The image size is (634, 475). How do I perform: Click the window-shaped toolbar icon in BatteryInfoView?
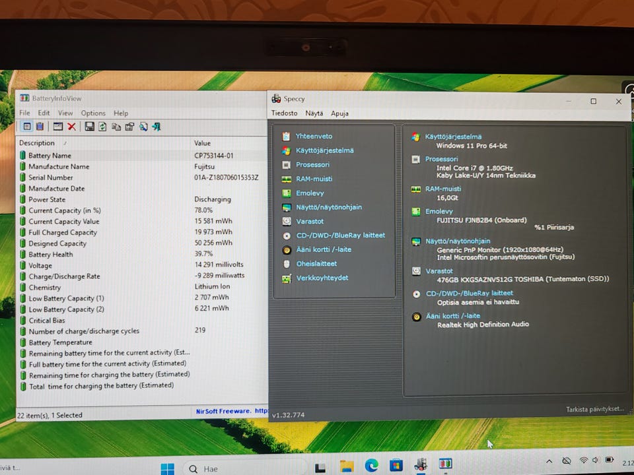point(58,127)
